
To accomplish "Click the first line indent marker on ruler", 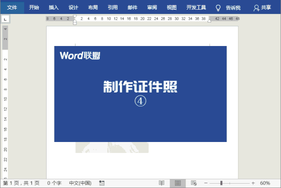I will click(75, 16).
